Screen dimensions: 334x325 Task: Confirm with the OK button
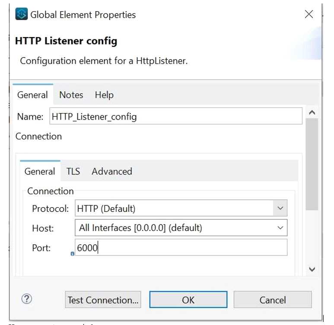tap(188, 300)
